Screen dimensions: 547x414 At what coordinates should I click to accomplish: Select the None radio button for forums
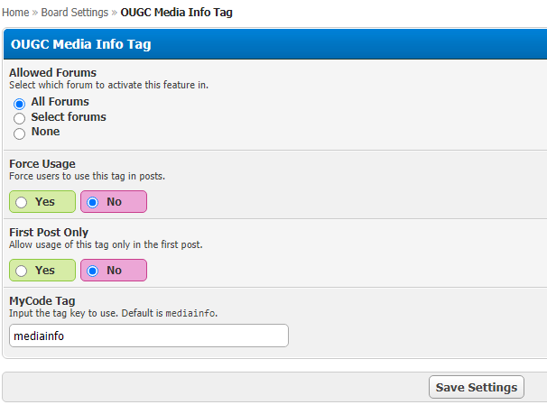(19, 133)
